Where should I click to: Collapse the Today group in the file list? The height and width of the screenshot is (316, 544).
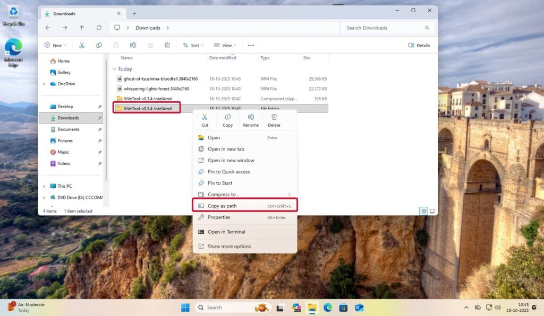(115, 69)
